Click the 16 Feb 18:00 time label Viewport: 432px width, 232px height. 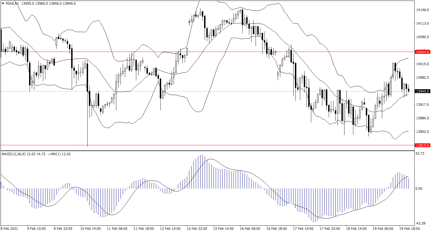click(x=276, y=229)
